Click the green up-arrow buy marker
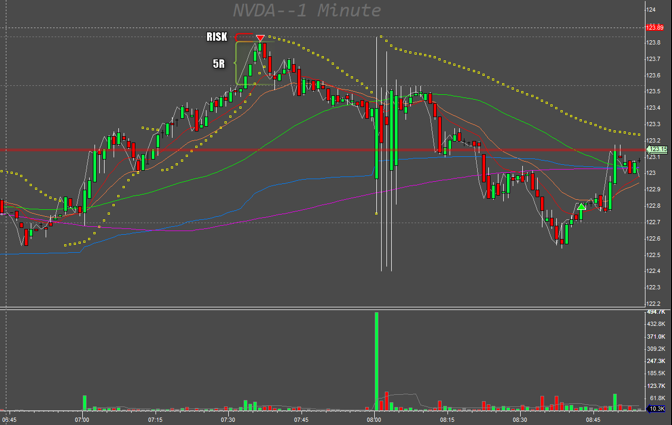 click(582, 206)
